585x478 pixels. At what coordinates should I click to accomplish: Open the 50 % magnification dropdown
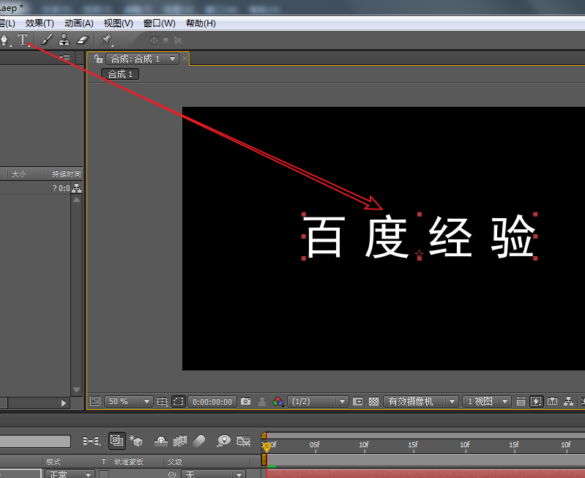point(128,401)
